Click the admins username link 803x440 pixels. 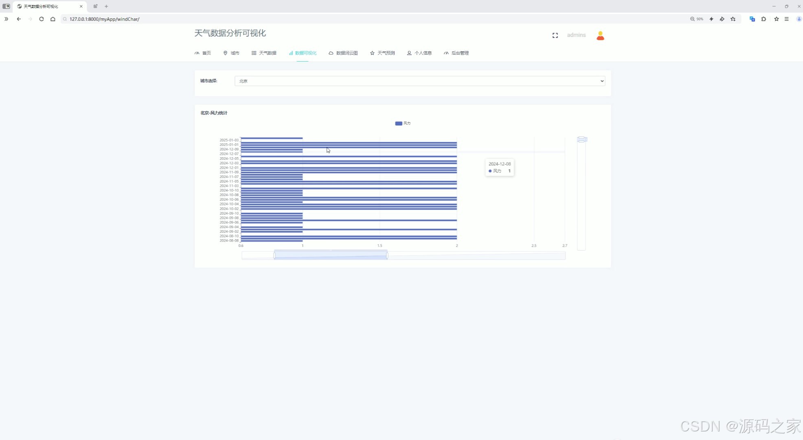point(576,35)
